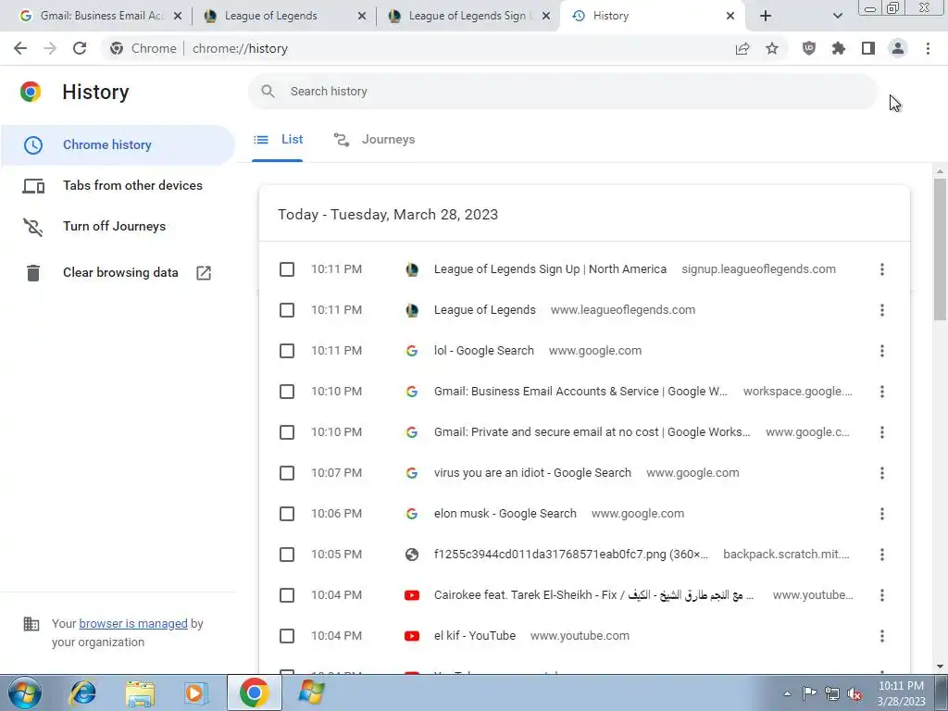948x711 pixels.
Task: Focus the Search history field
Action: click(x=562, y=92)
